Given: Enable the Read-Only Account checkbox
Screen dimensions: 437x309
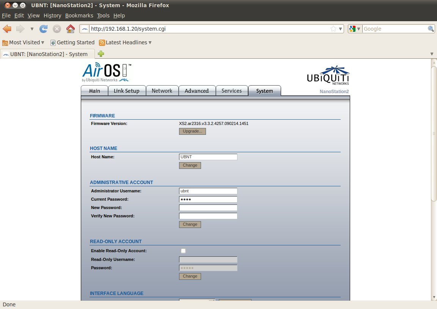Looking at the screenshot, I should pyautogui.click(x=183, y=251).
